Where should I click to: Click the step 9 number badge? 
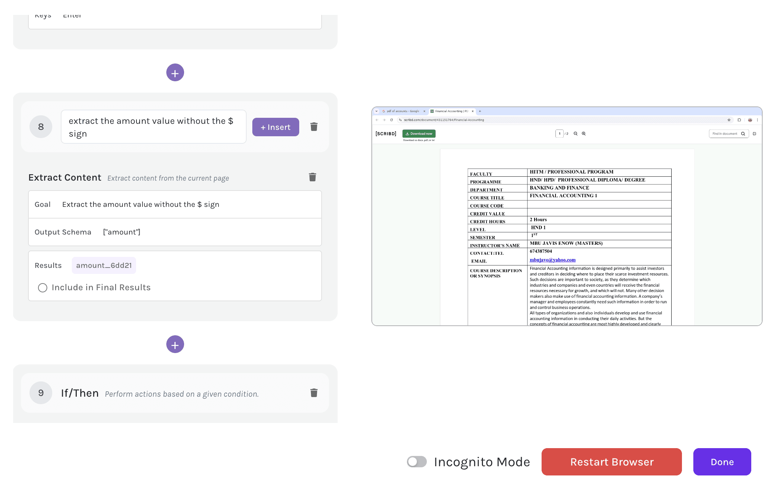click(41, 393)
